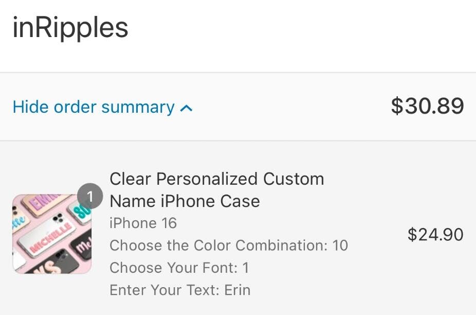Click the $24.90 item price
This screenshot has height=315, width=476.
(435, 235)
